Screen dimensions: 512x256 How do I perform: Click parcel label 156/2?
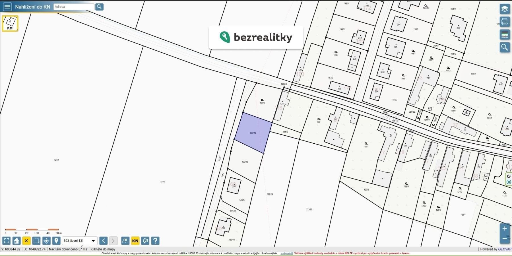pos(285,132)
